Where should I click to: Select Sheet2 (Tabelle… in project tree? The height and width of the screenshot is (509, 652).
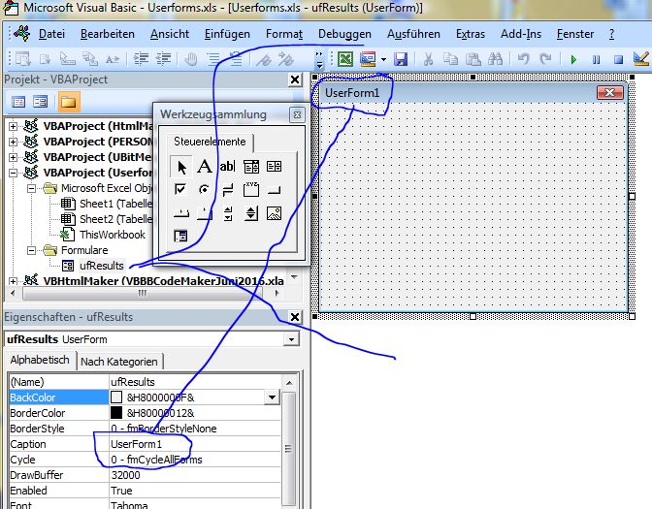116,219
